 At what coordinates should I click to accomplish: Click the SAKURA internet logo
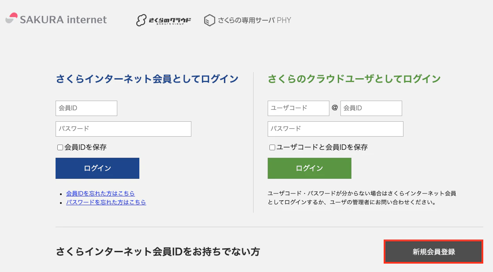(x=56, y=19)
